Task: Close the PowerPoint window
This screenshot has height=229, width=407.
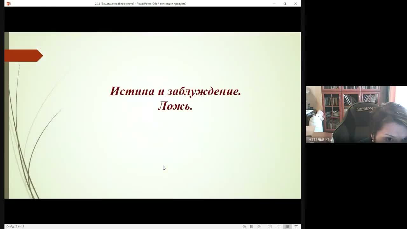Action: coord(295,3)
